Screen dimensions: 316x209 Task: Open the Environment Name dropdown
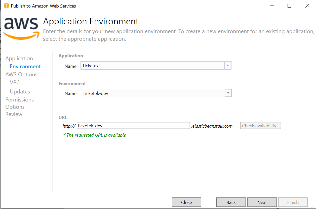tap(228, 93)
